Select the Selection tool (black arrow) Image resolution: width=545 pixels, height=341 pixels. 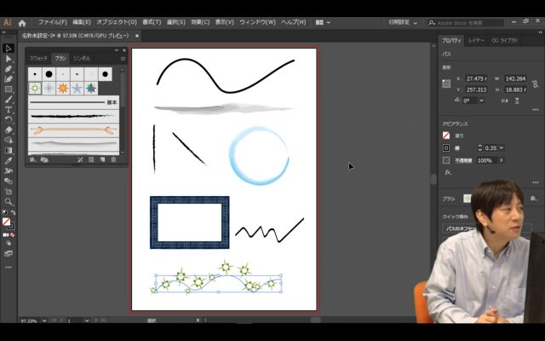[x=9, y=49]
